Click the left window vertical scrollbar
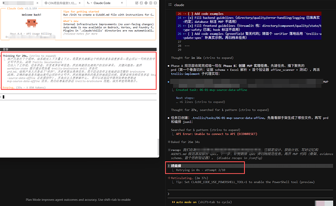This screenshot has width=336, height=206. [158, 147]
